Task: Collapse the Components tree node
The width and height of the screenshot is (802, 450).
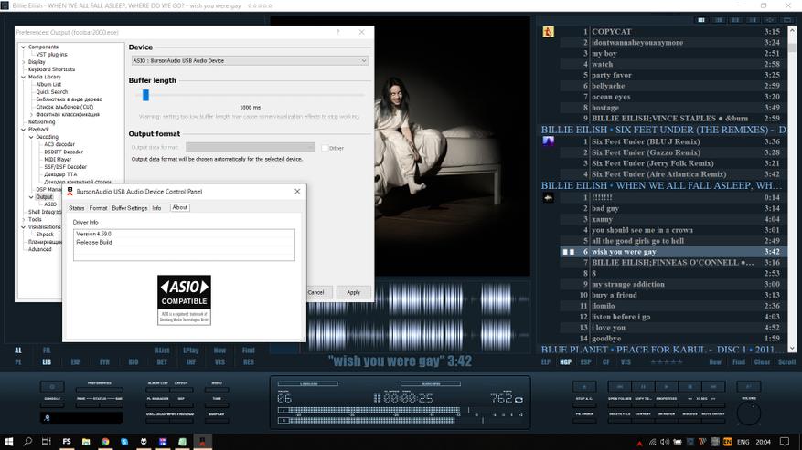Action: [x=23, y=47]
